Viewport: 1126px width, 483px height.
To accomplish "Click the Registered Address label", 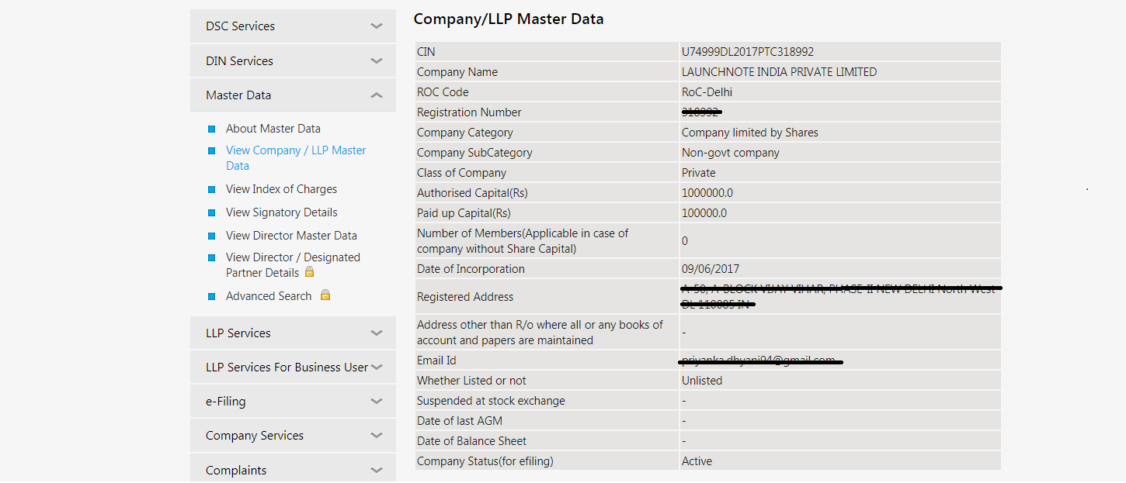I will pyautogui.click(x=465, y=297).
